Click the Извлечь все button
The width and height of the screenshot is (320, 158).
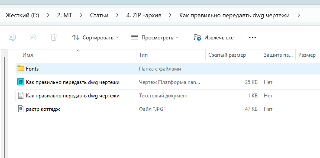pyautogui.click(x=213, y=38)
